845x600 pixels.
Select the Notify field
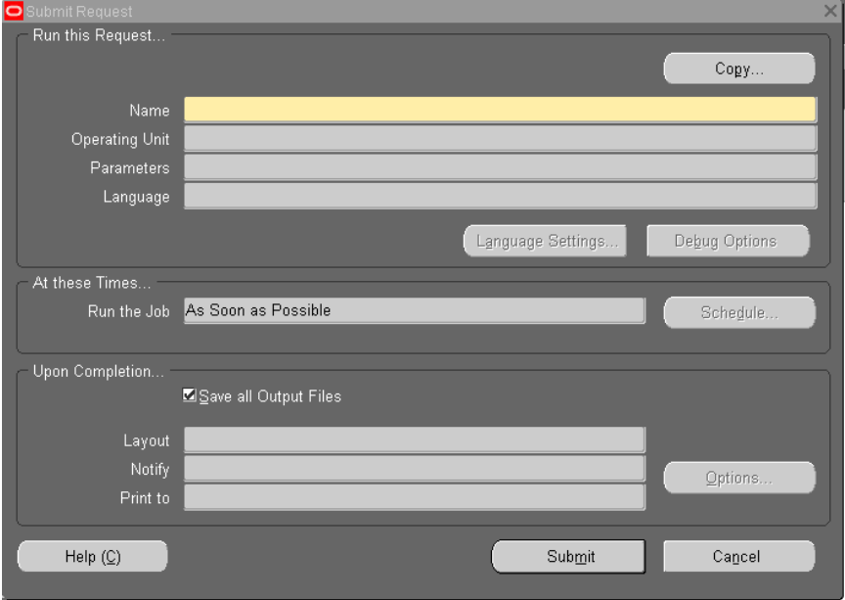click(414, 469)
